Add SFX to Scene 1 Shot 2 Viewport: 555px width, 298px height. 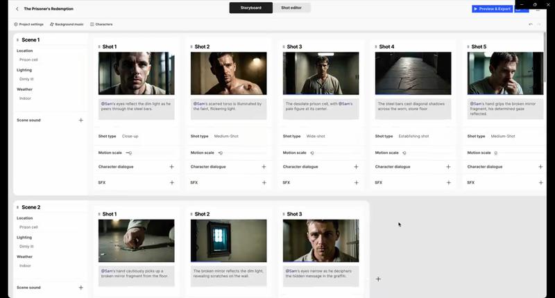(x=264, y=183)
